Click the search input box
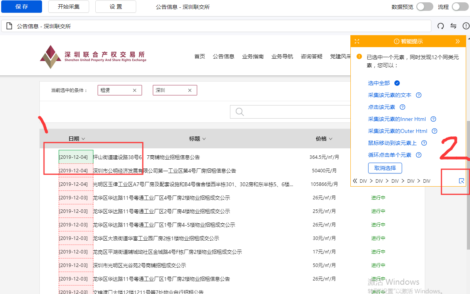The height and width of the screenshot is (294, 470). click(289, 112)
